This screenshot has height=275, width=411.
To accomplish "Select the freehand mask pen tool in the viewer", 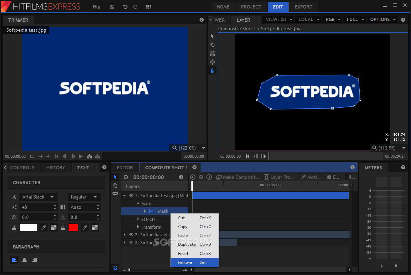I will pyautogui.click(x=212, y=70).
